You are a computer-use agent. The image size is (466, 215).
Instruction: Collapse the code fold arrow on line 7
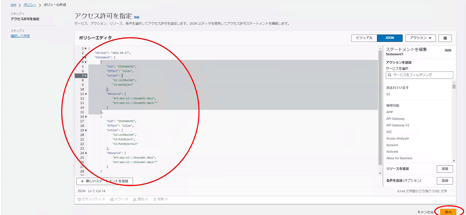pyautogui.click(x=86, y=76)
